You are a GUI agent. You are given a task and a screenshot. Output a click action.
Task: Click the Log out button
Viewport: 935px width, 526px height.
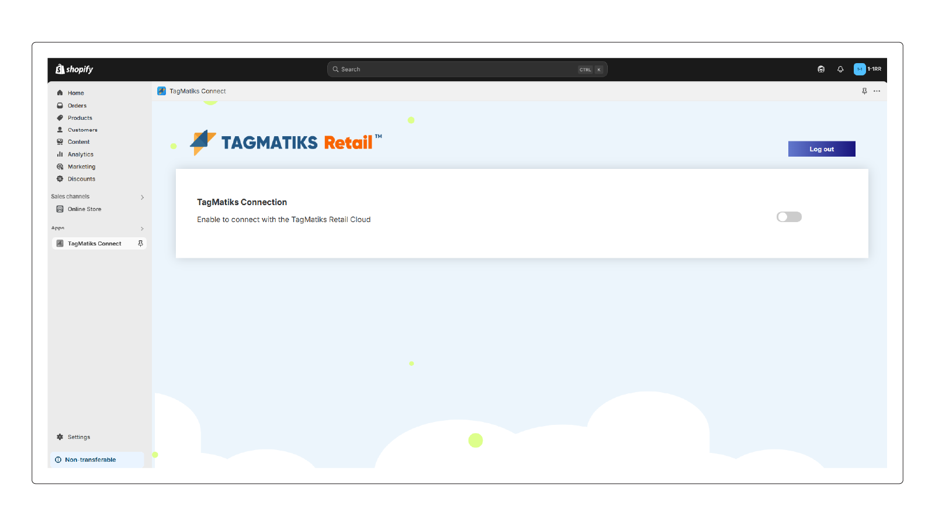[x=822, y=149]
